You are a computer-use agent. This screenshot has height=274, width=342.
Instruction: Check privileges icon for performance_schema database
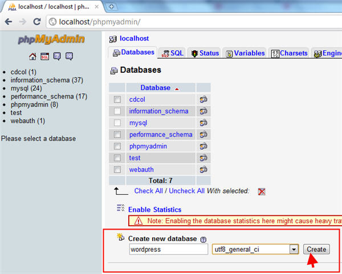[x=203, y=134]
